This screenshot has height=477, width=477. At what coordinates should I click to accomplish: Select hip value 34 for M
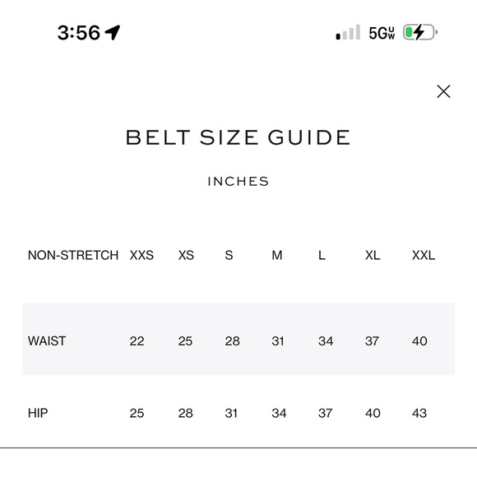[279, 413]
